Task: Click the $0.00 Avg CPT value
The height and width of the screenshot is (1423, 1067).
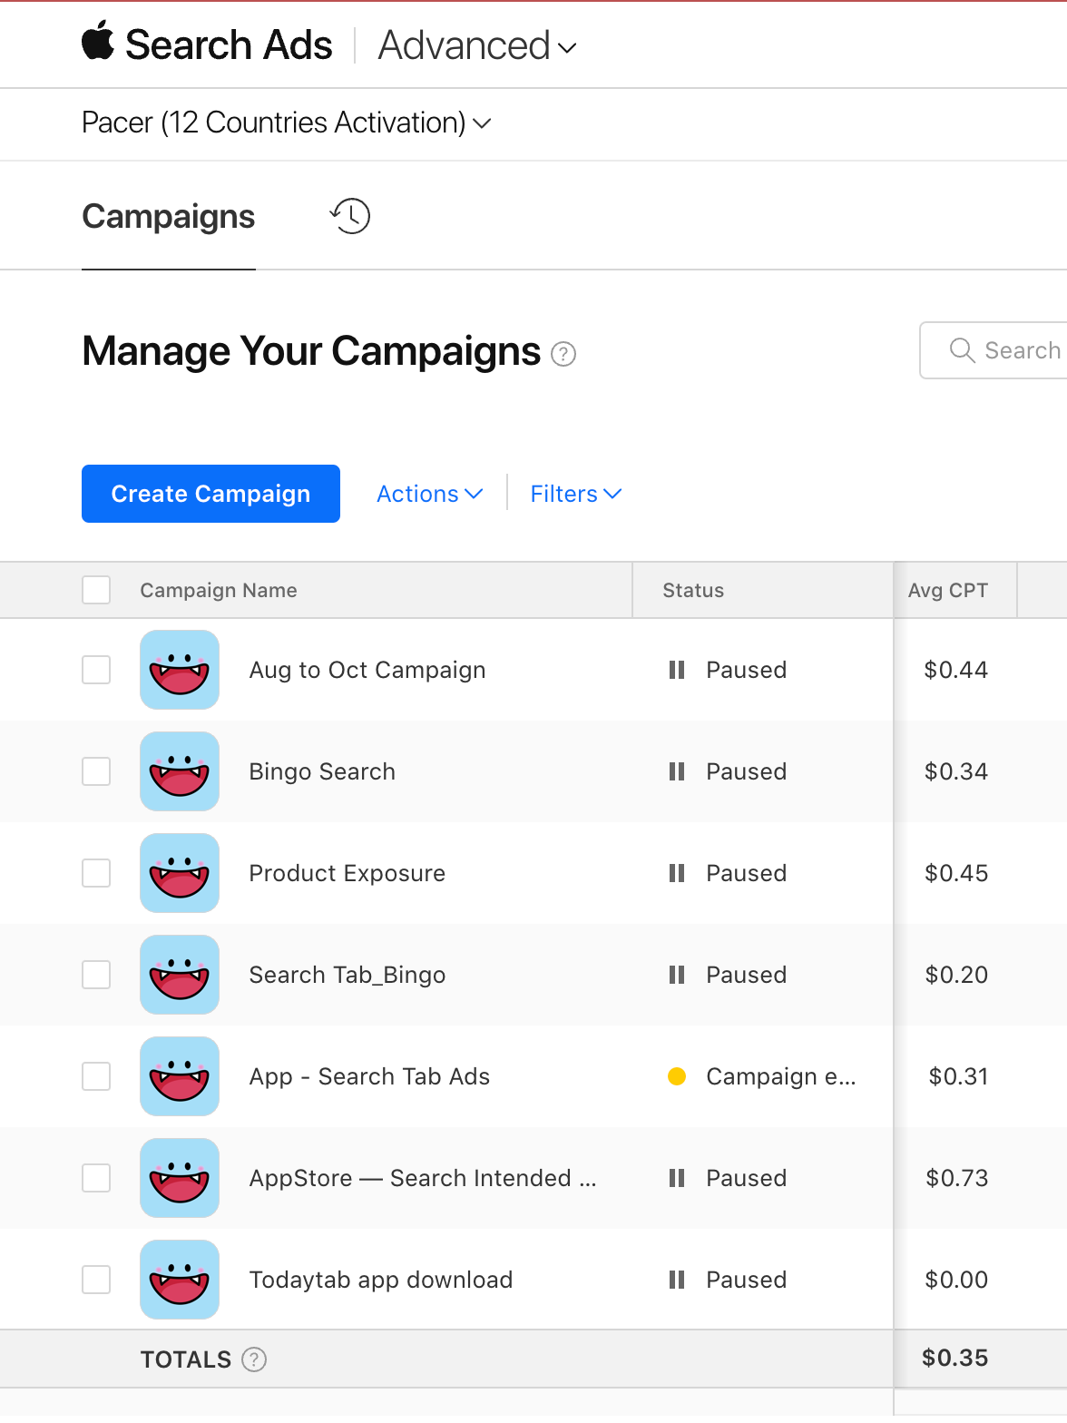Action: pyautogui.click(x=956, y=1280)
